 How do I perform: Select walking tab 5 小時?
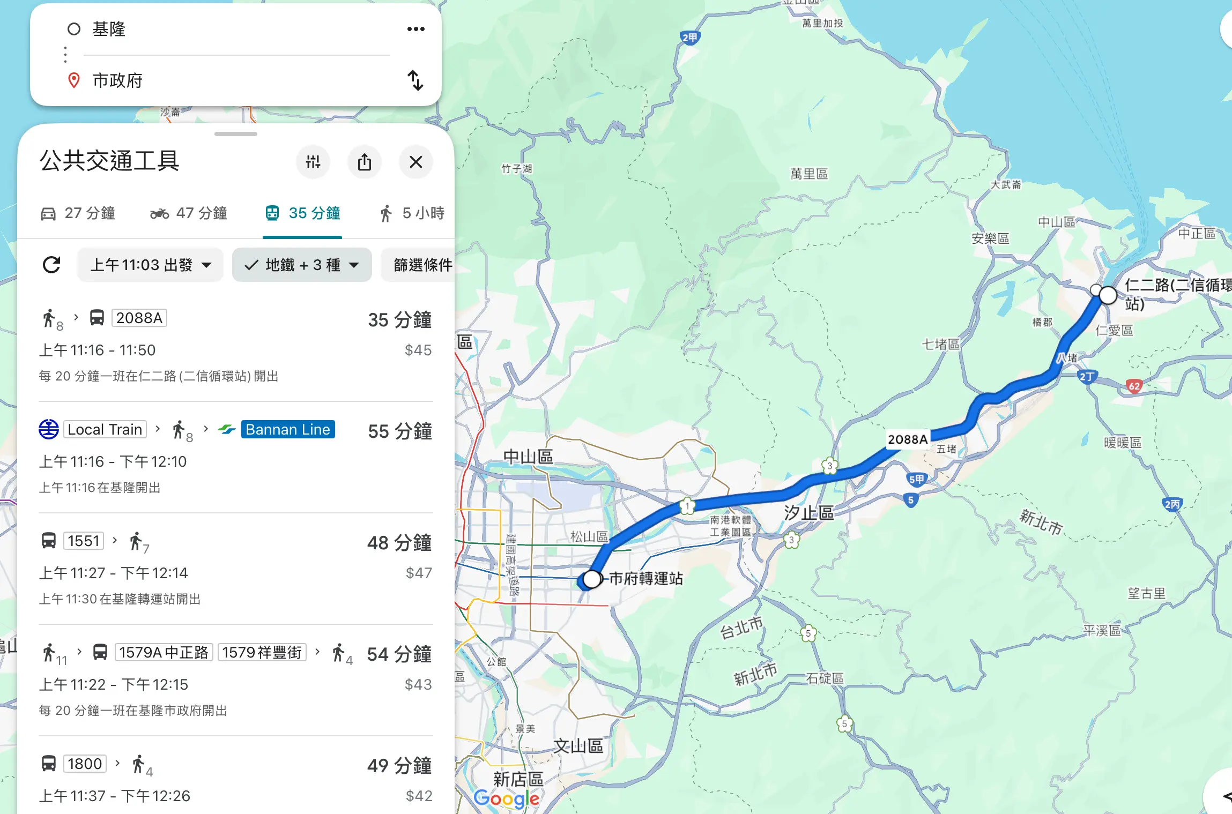[x=412, y=213]
